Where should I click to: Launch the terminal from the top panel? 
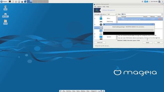tap(10, 2)
